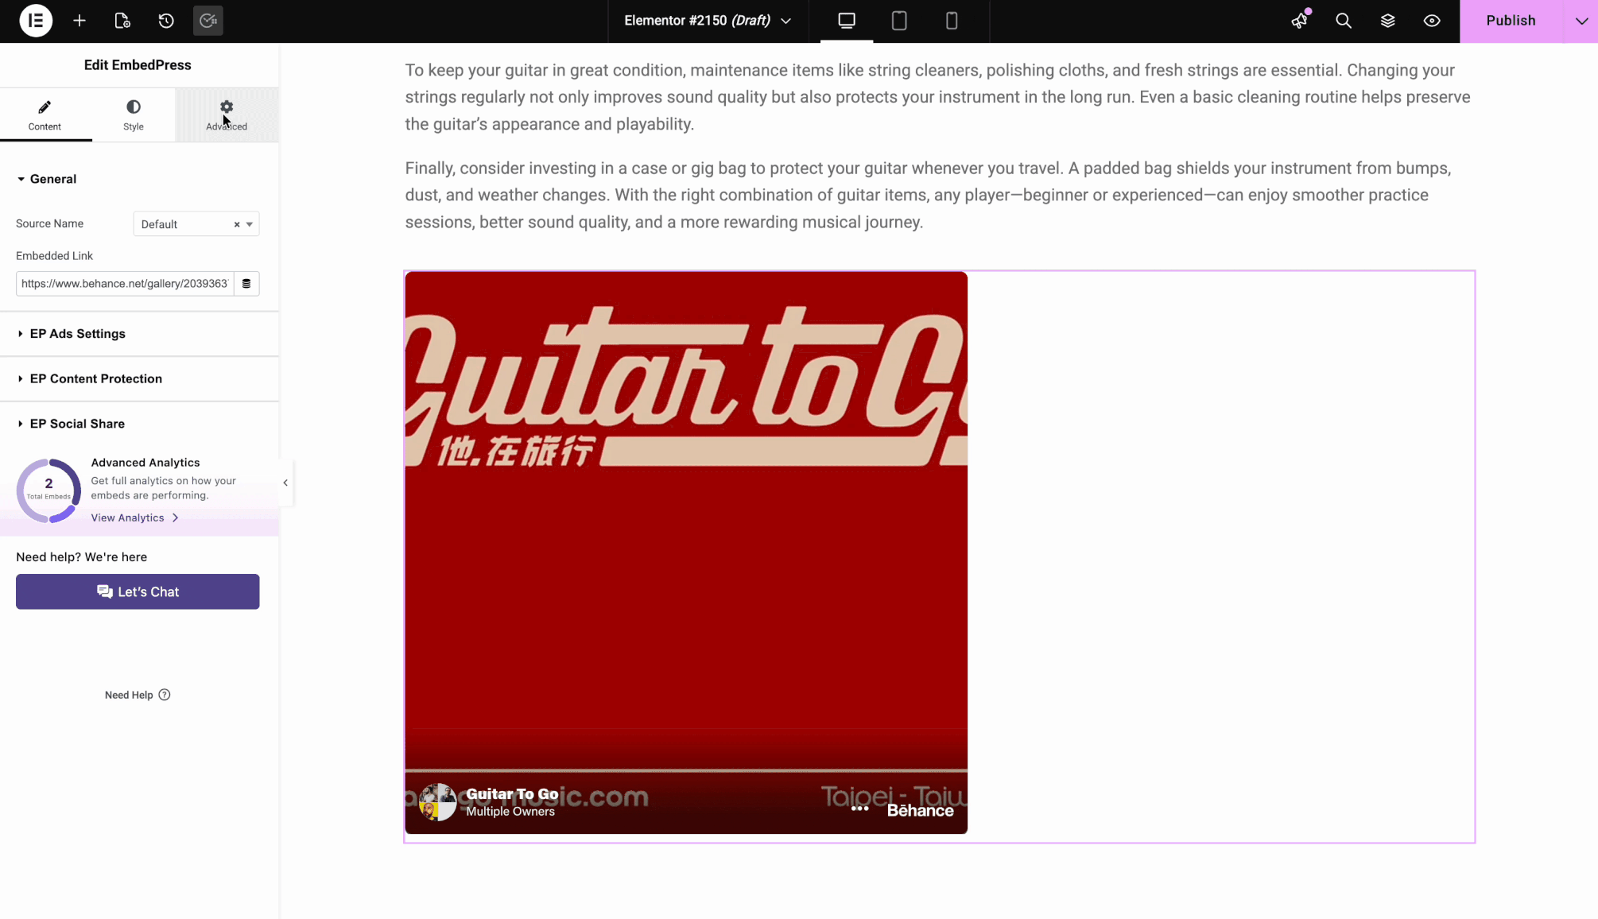Viewport: 1598px width, 919px height.
Task: Preview changes with the eye icon
Action: click(1432, 21)
